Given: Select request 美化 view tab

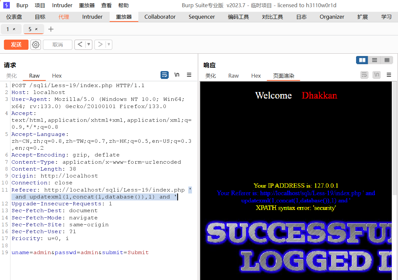Looking at the screenshot, I should click(x=11, y=76).
